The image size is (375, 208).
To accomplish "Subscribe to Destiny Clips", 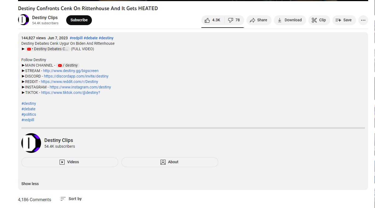I will (x=79, y=20).
